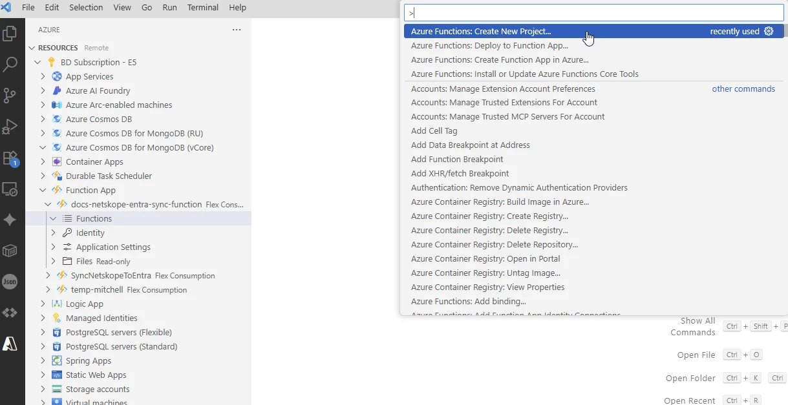The width and height of the screenshot is (788, 405).
Task: Click the Storage accounts icon
Action: click(57, 389)
